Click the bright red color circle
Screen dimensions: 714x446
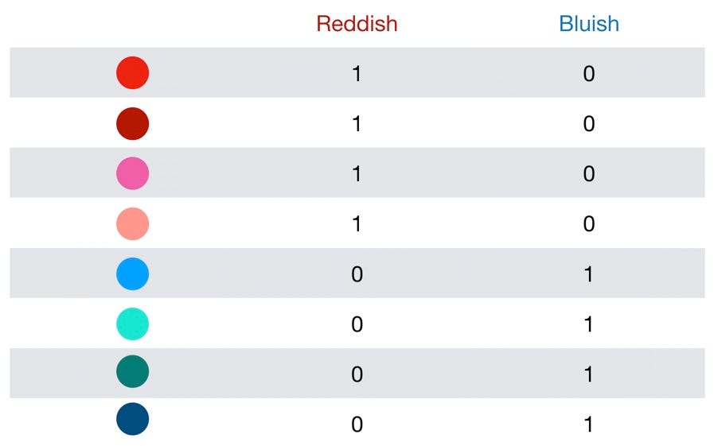click(133, 73)
